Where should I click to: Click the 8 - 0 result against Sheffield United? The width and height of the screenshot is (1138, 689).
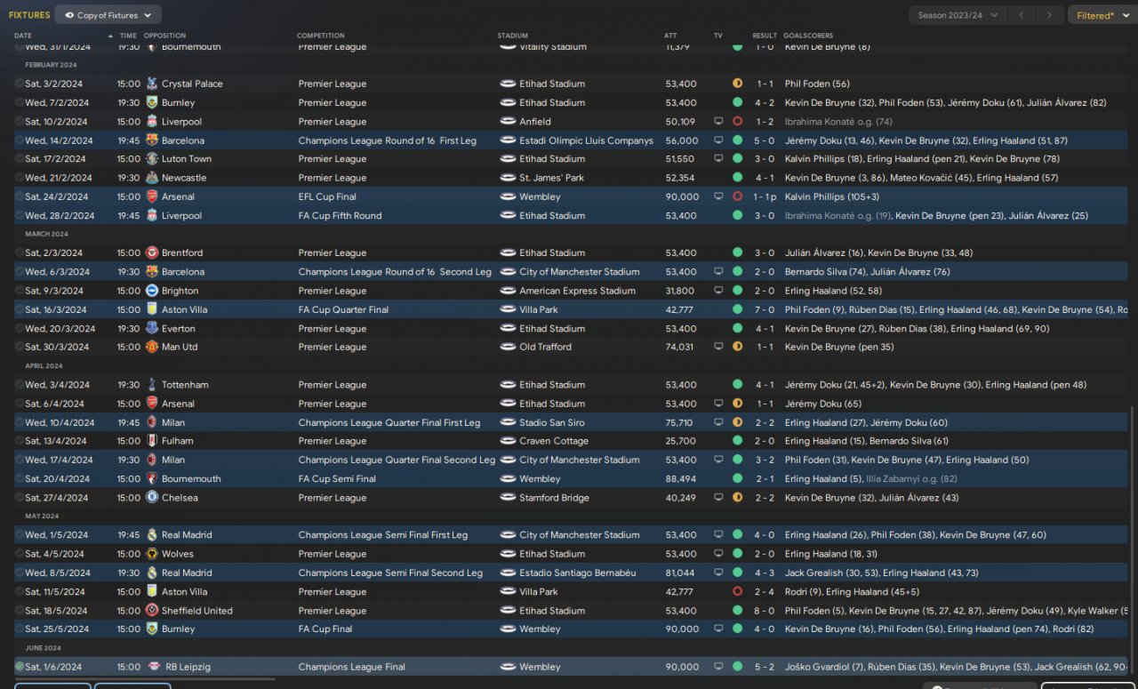(x=765, y=611)
